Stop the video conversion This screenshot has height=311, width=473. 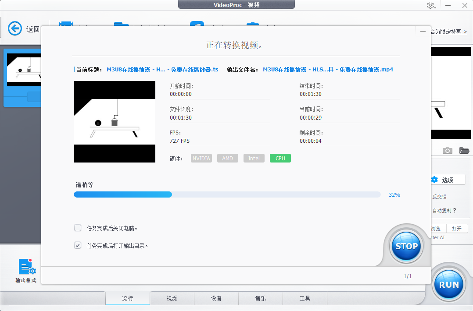(x=406, y=246)
